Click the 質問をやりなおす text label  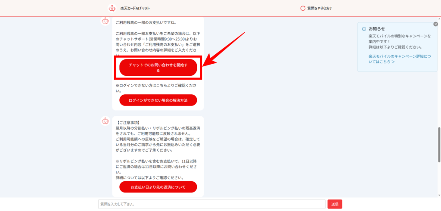point(319,8)
